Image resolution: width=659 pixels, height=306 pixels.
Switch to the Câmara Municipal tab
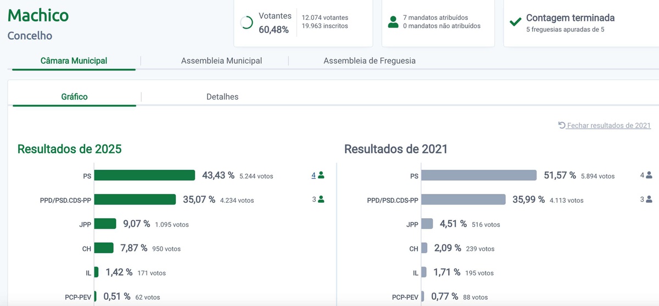pos(74,61)
